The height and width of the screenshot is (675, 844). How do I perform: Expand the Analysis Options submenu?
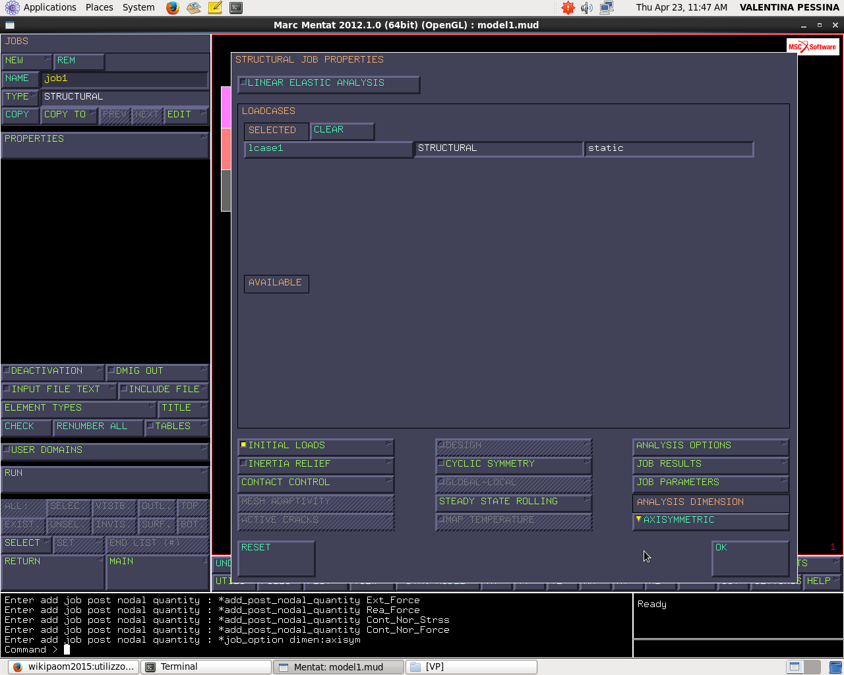tap(711, 446)
